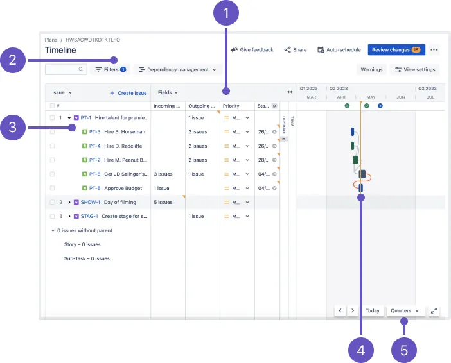Click Create issue link
Screen dimensions: 451x363
click(128, 93)
